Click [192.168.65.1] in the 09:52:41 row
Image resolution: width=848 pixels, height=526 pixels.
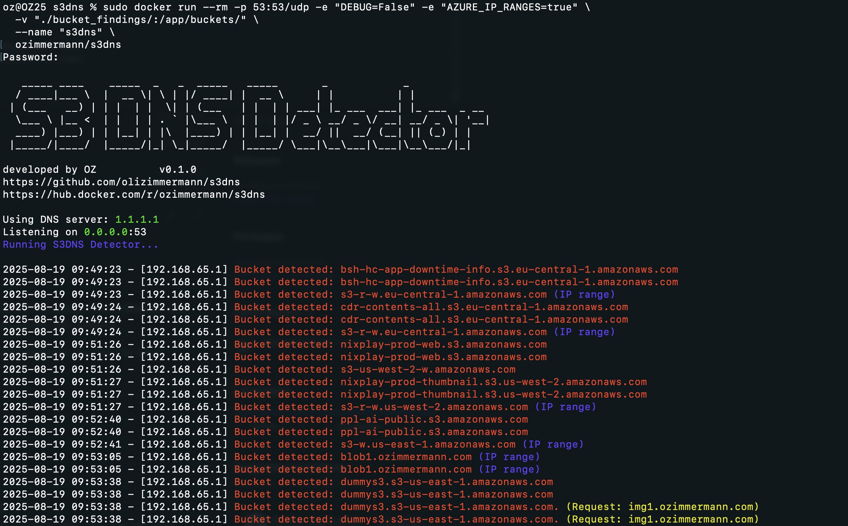click(x=184, y=444)
